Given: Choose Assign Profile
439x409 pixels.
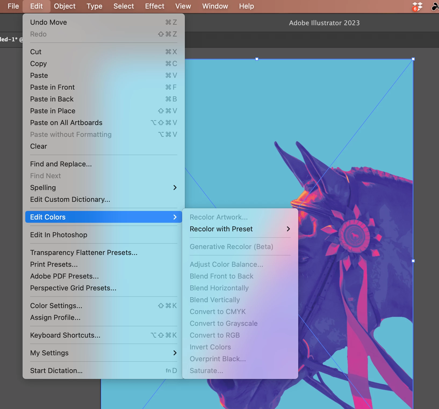Looking at the screenshot, I should pos(103,317).
